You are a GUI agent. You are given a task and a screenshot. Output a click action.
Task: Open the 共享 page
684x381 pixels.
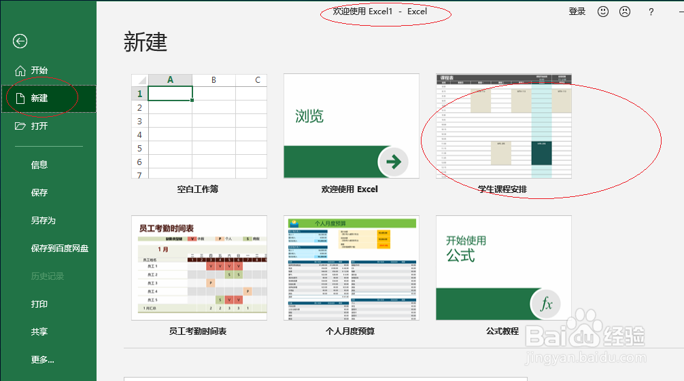39,331
